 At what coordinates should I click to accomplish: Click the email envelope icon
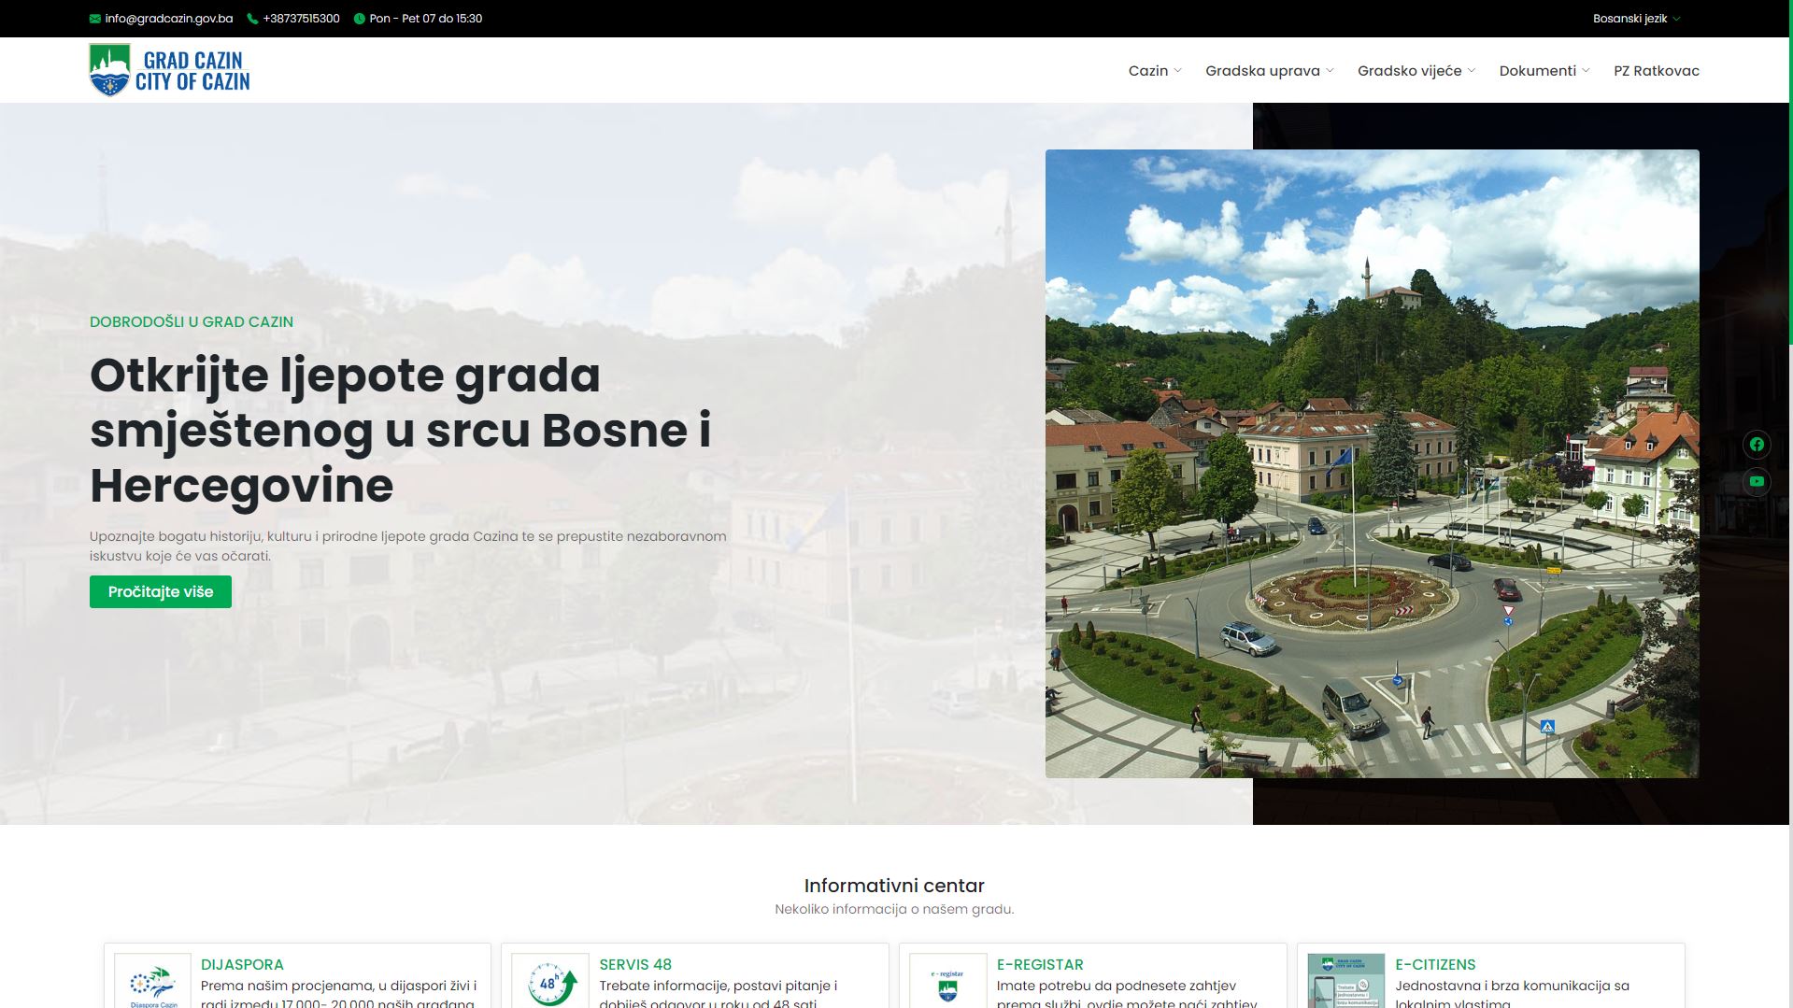(x=95, y=19)
